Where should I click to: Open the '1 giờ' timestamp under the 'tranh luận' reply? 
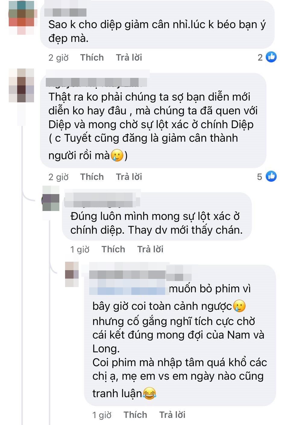[x=102, y=415]
